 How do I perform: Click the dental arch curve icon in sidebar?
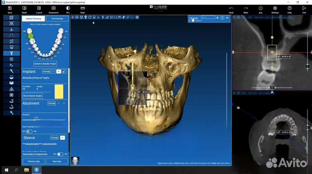[12, 35]
